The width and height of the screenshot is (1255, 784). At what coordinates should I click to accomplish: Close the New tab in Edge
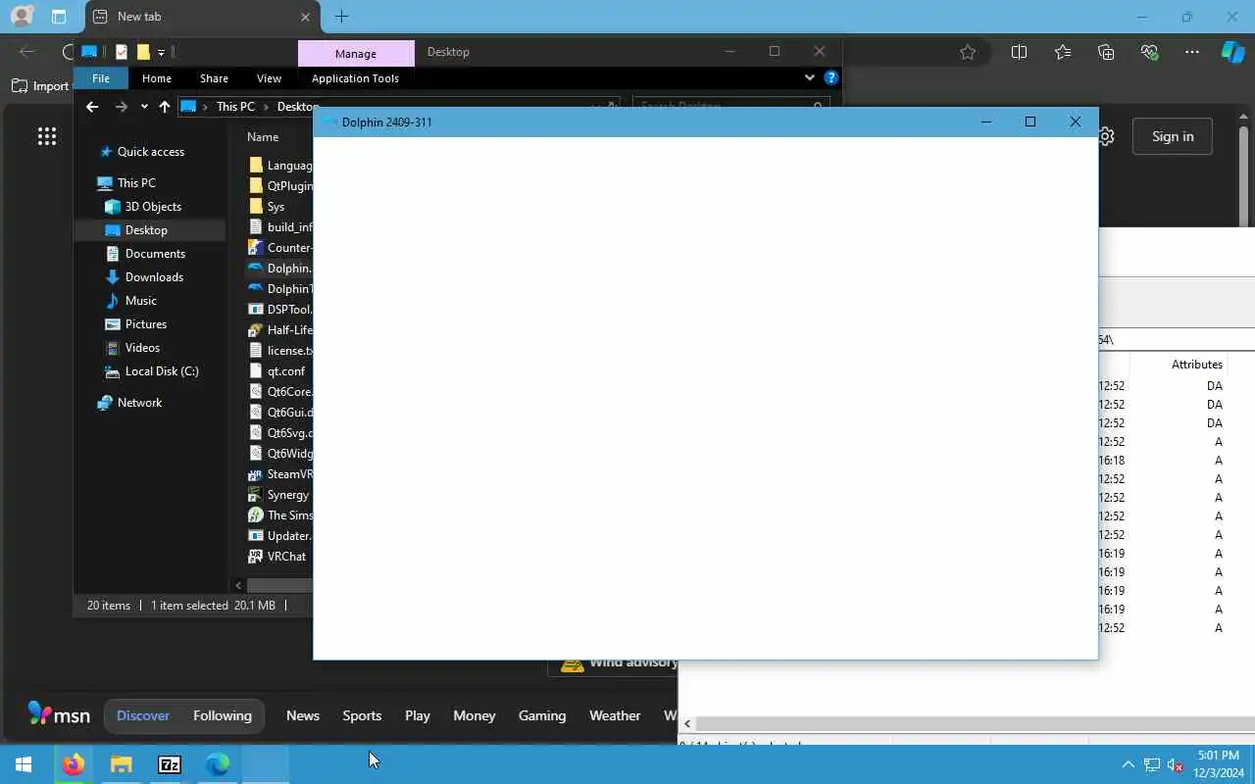pos(305,17)
